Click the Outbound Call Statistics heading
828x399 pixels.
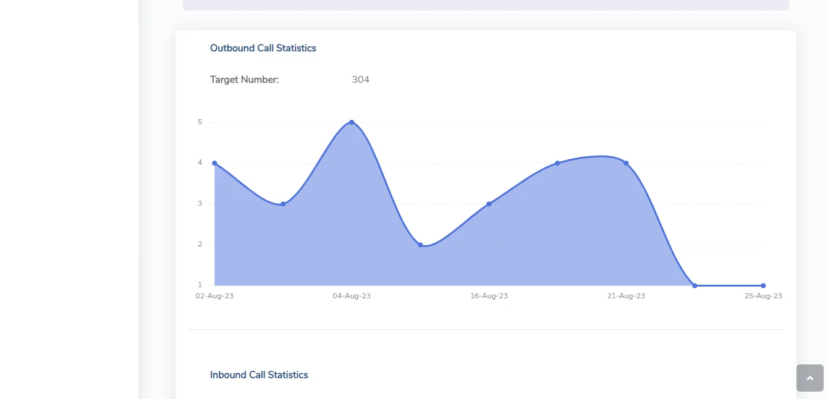pyautogui.click(x=263, y=48)
